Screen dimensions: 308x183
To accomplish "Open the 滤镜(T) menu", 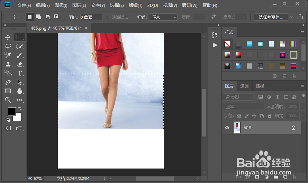I will click(135, 6).
